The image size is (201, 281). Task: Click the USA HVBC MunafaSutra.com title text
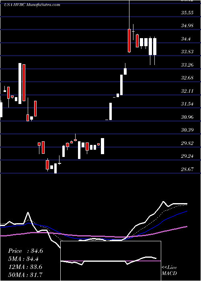point(32,5)
